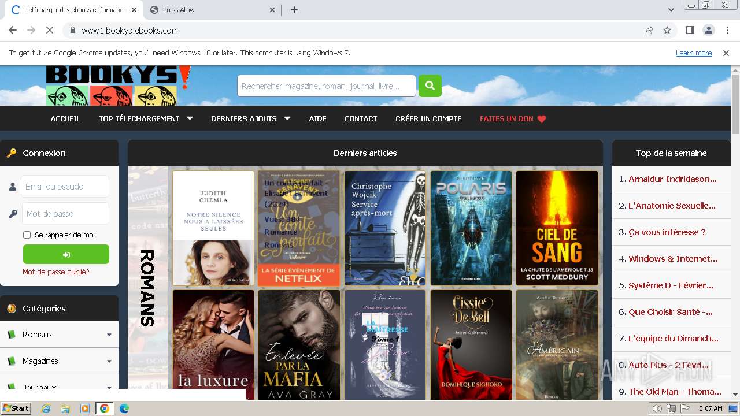740x416 pixels.
Task: Click the red heart icon next to Faites un don
Action: (542, 119)
